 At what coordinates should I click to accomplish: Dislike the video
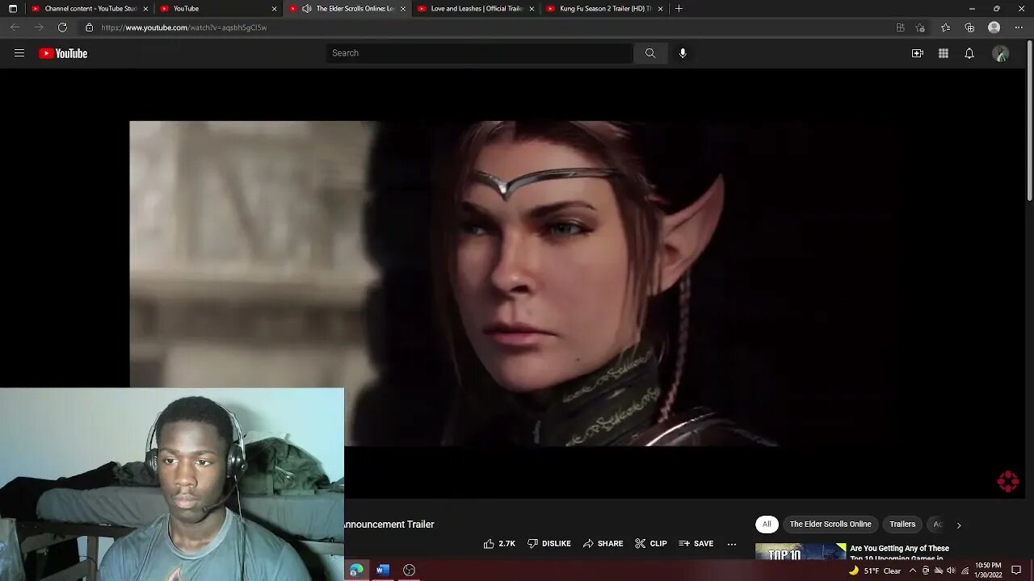coord(549,544)
